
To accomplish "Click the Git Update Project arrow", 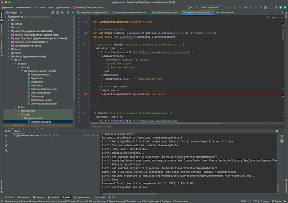I will 251,8.
